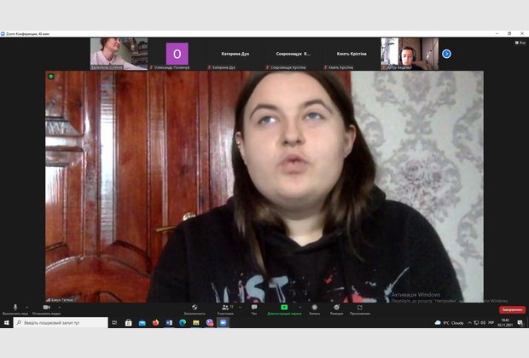Image resolution: width=529 pixels, height=358 pixels.
Task: Select Катерина Дух participant tile
Action: pos(235,54)
